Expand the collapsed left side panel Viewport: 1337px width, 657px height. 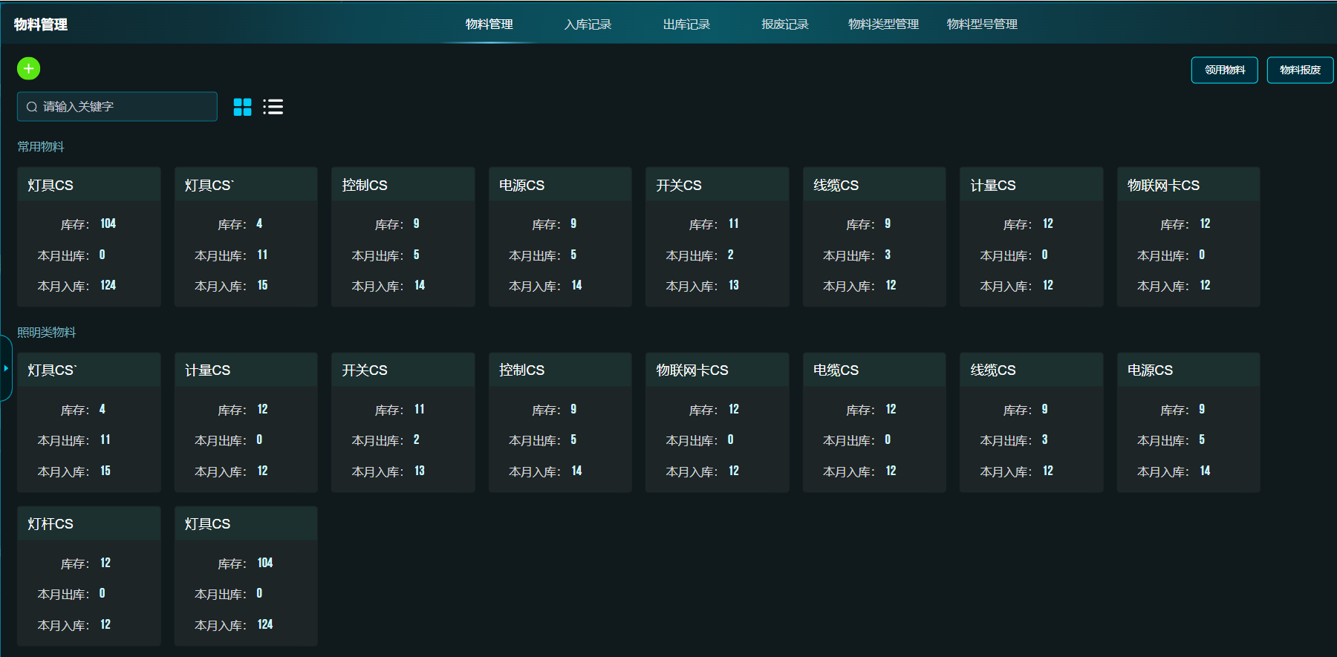(x=6, y=368)
